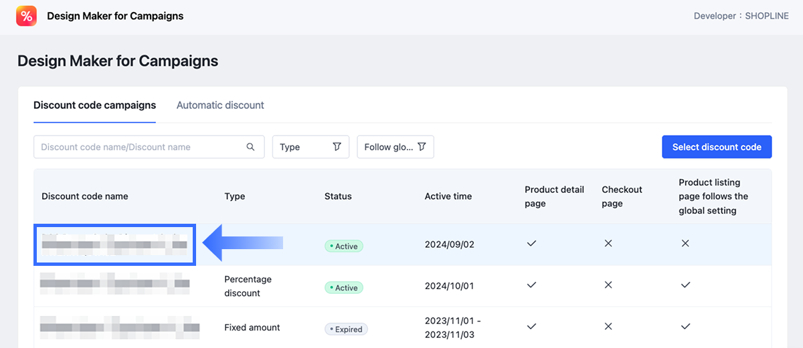Click the Design Maker app logo icon

27,16
